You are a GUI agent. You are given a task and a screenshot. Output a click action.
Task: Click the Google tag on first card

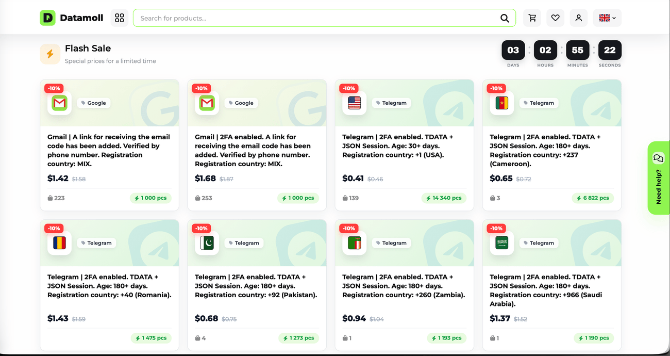(x=93, y=103)
